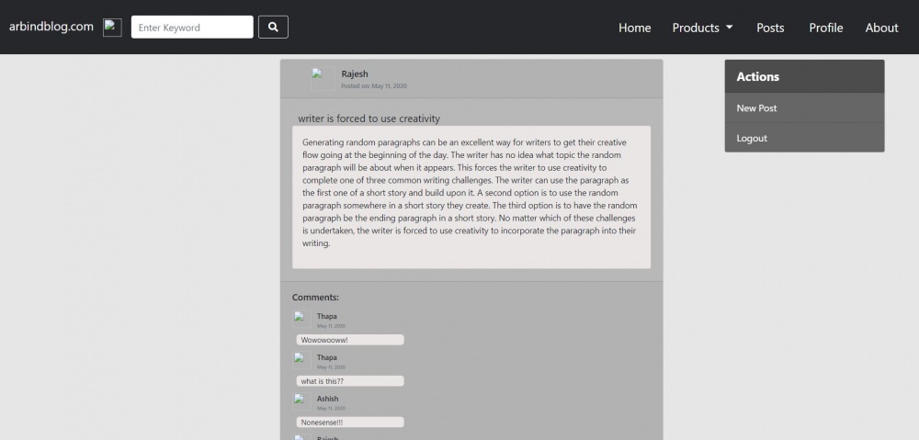This screenshot has width=919, height=440.
Task: Click the post title about writer creativity
Action: (x=369, y=118)
